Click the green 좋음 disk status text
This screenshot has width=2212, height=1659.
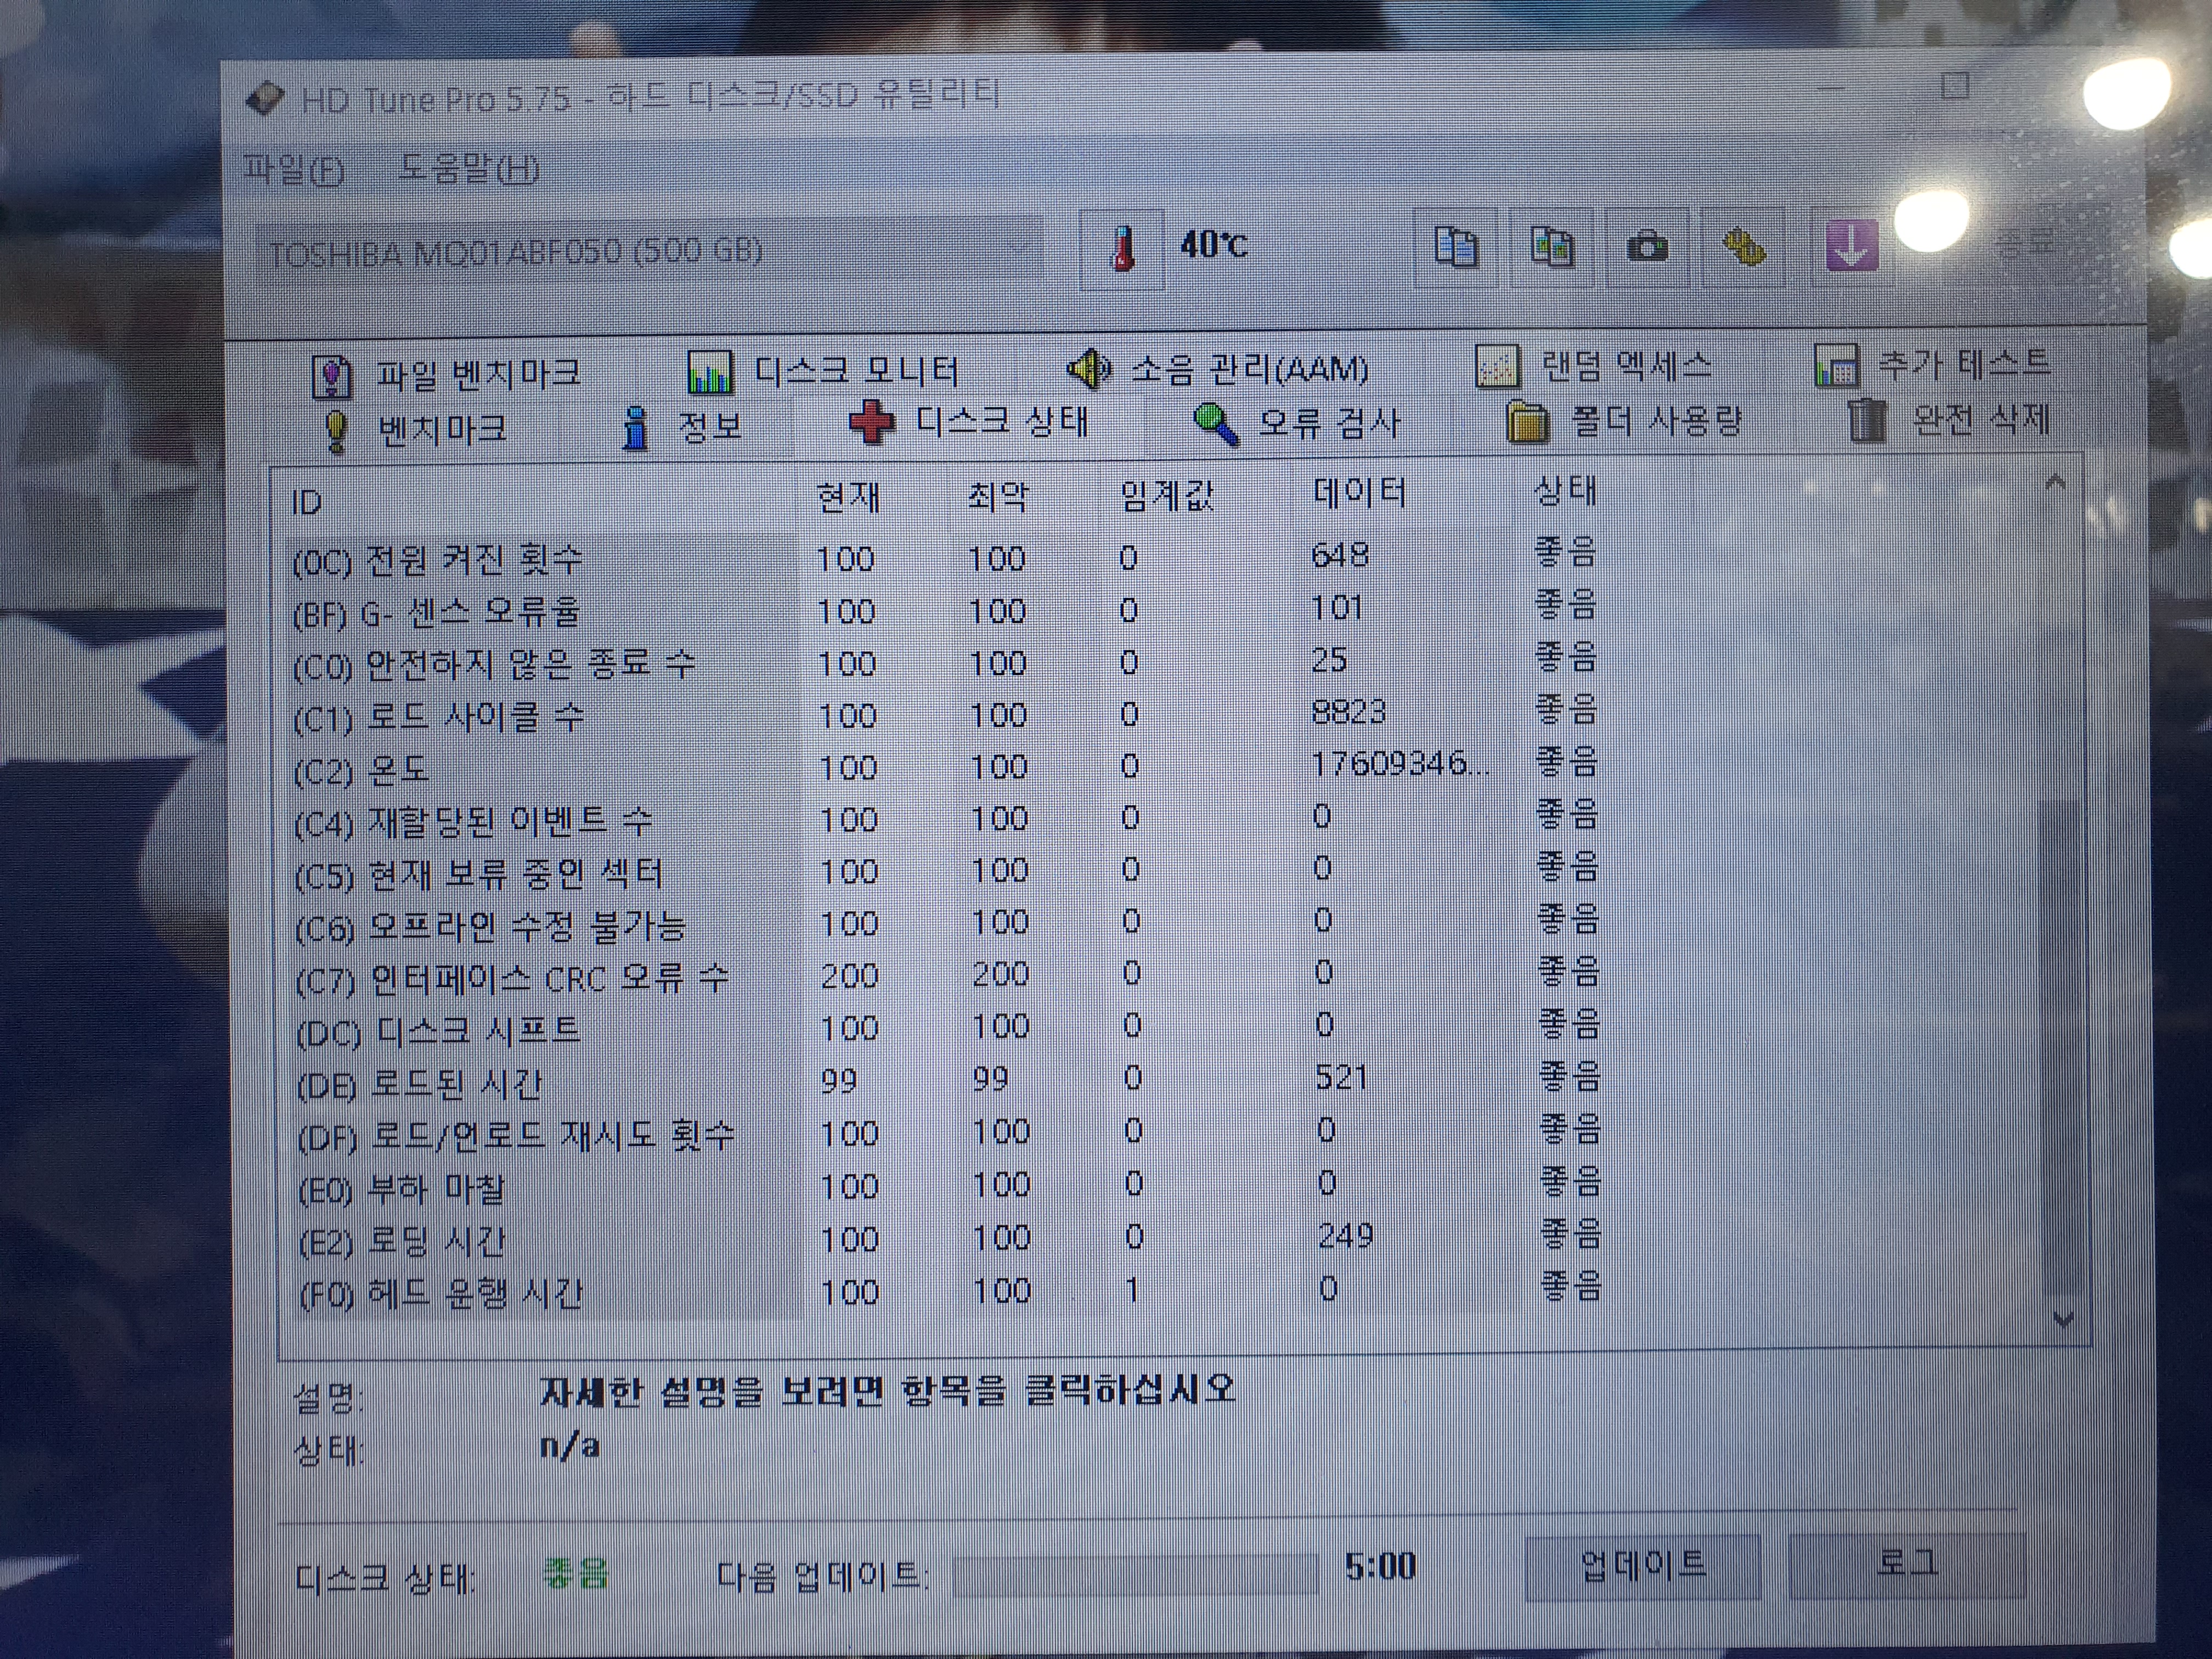575,1574
